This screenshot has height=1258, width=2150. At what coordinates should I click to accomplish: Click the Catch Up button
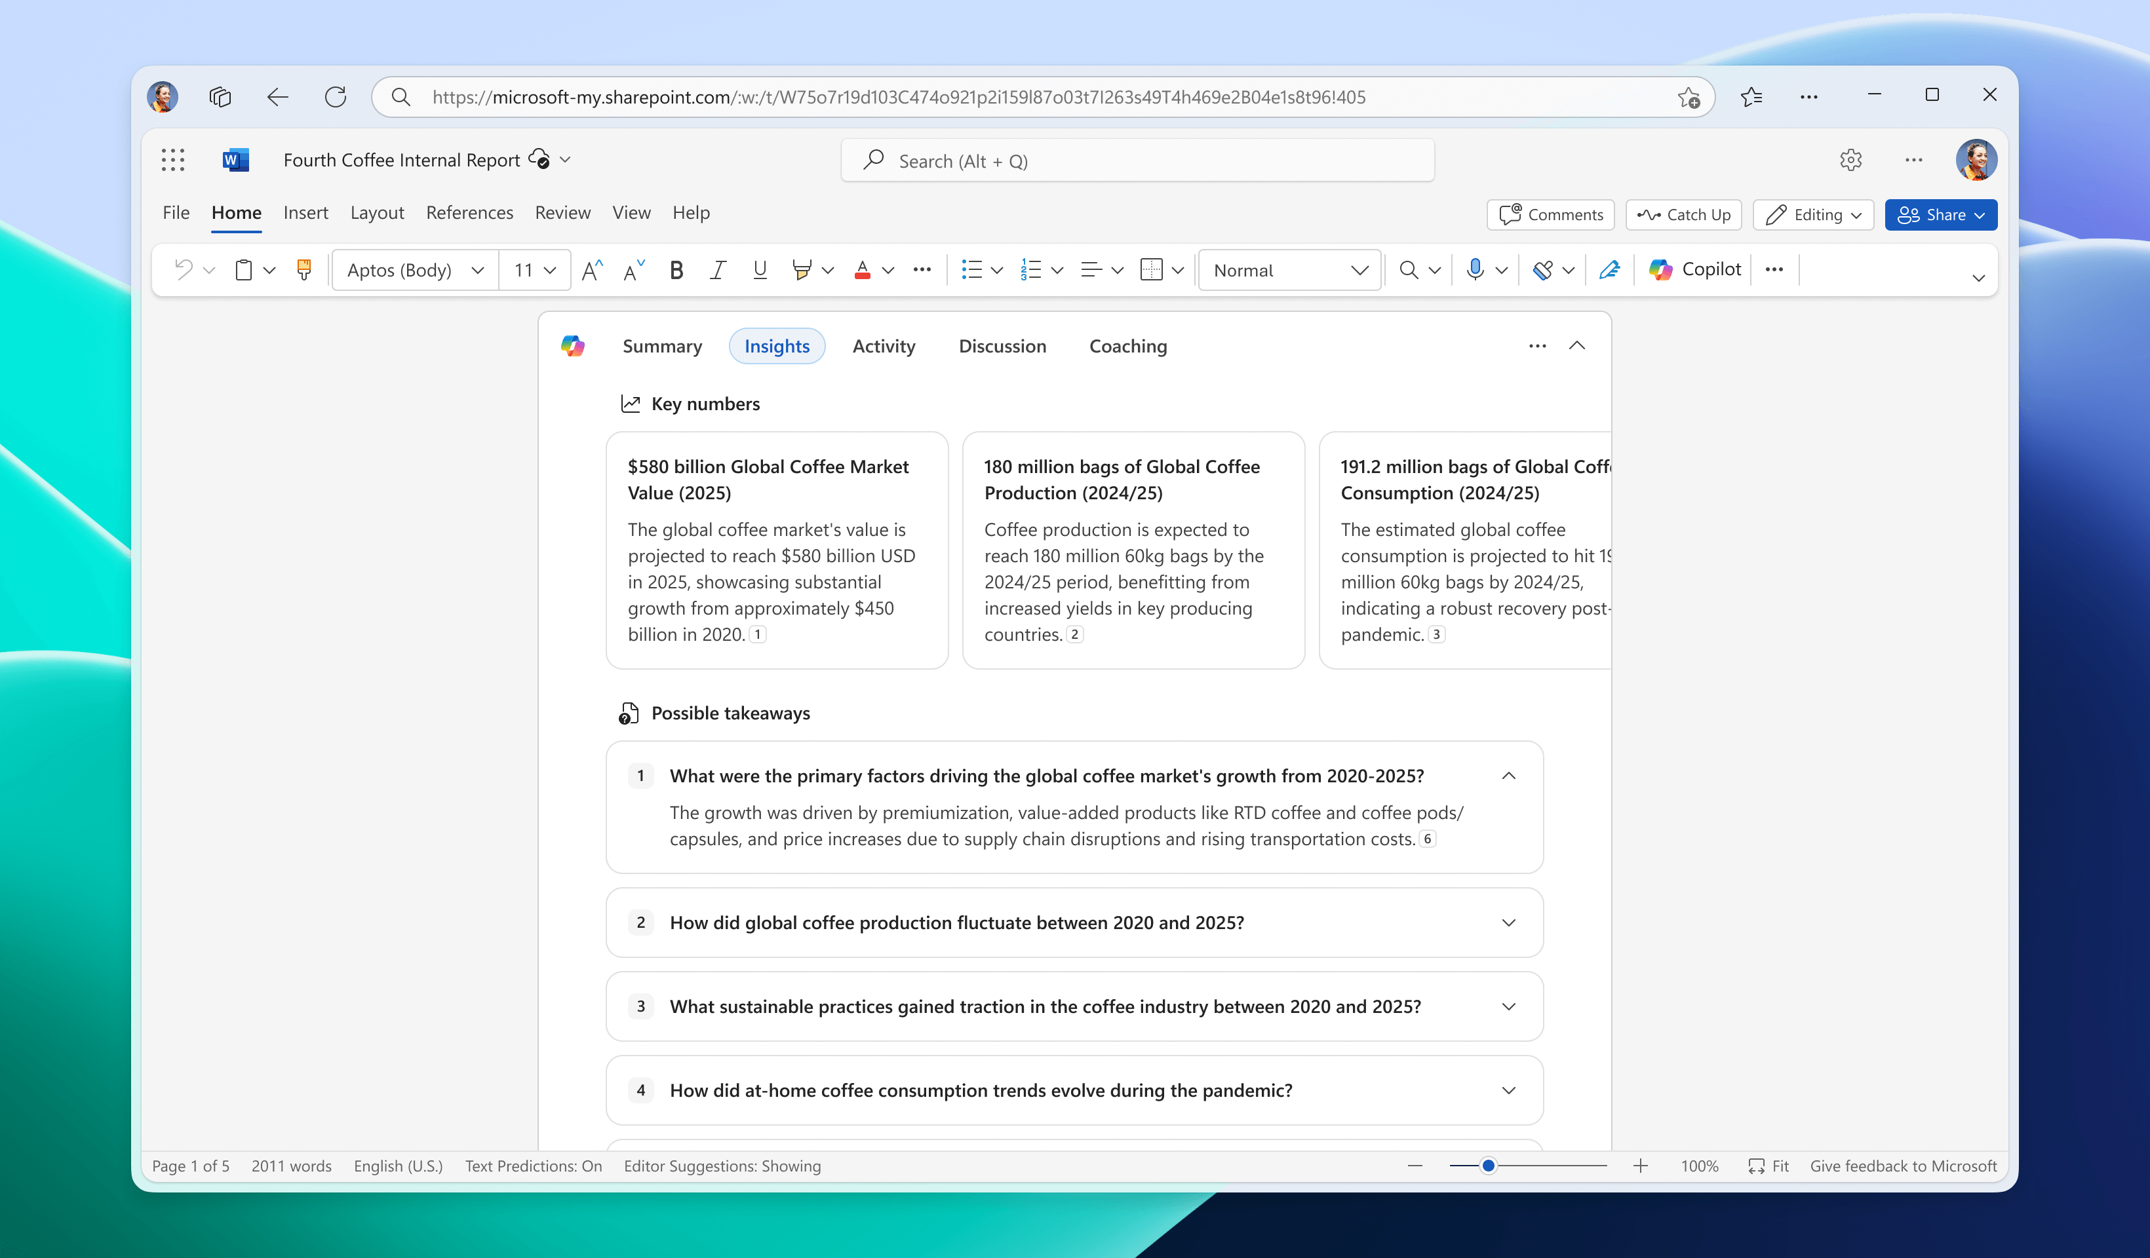coord(1683,215)
